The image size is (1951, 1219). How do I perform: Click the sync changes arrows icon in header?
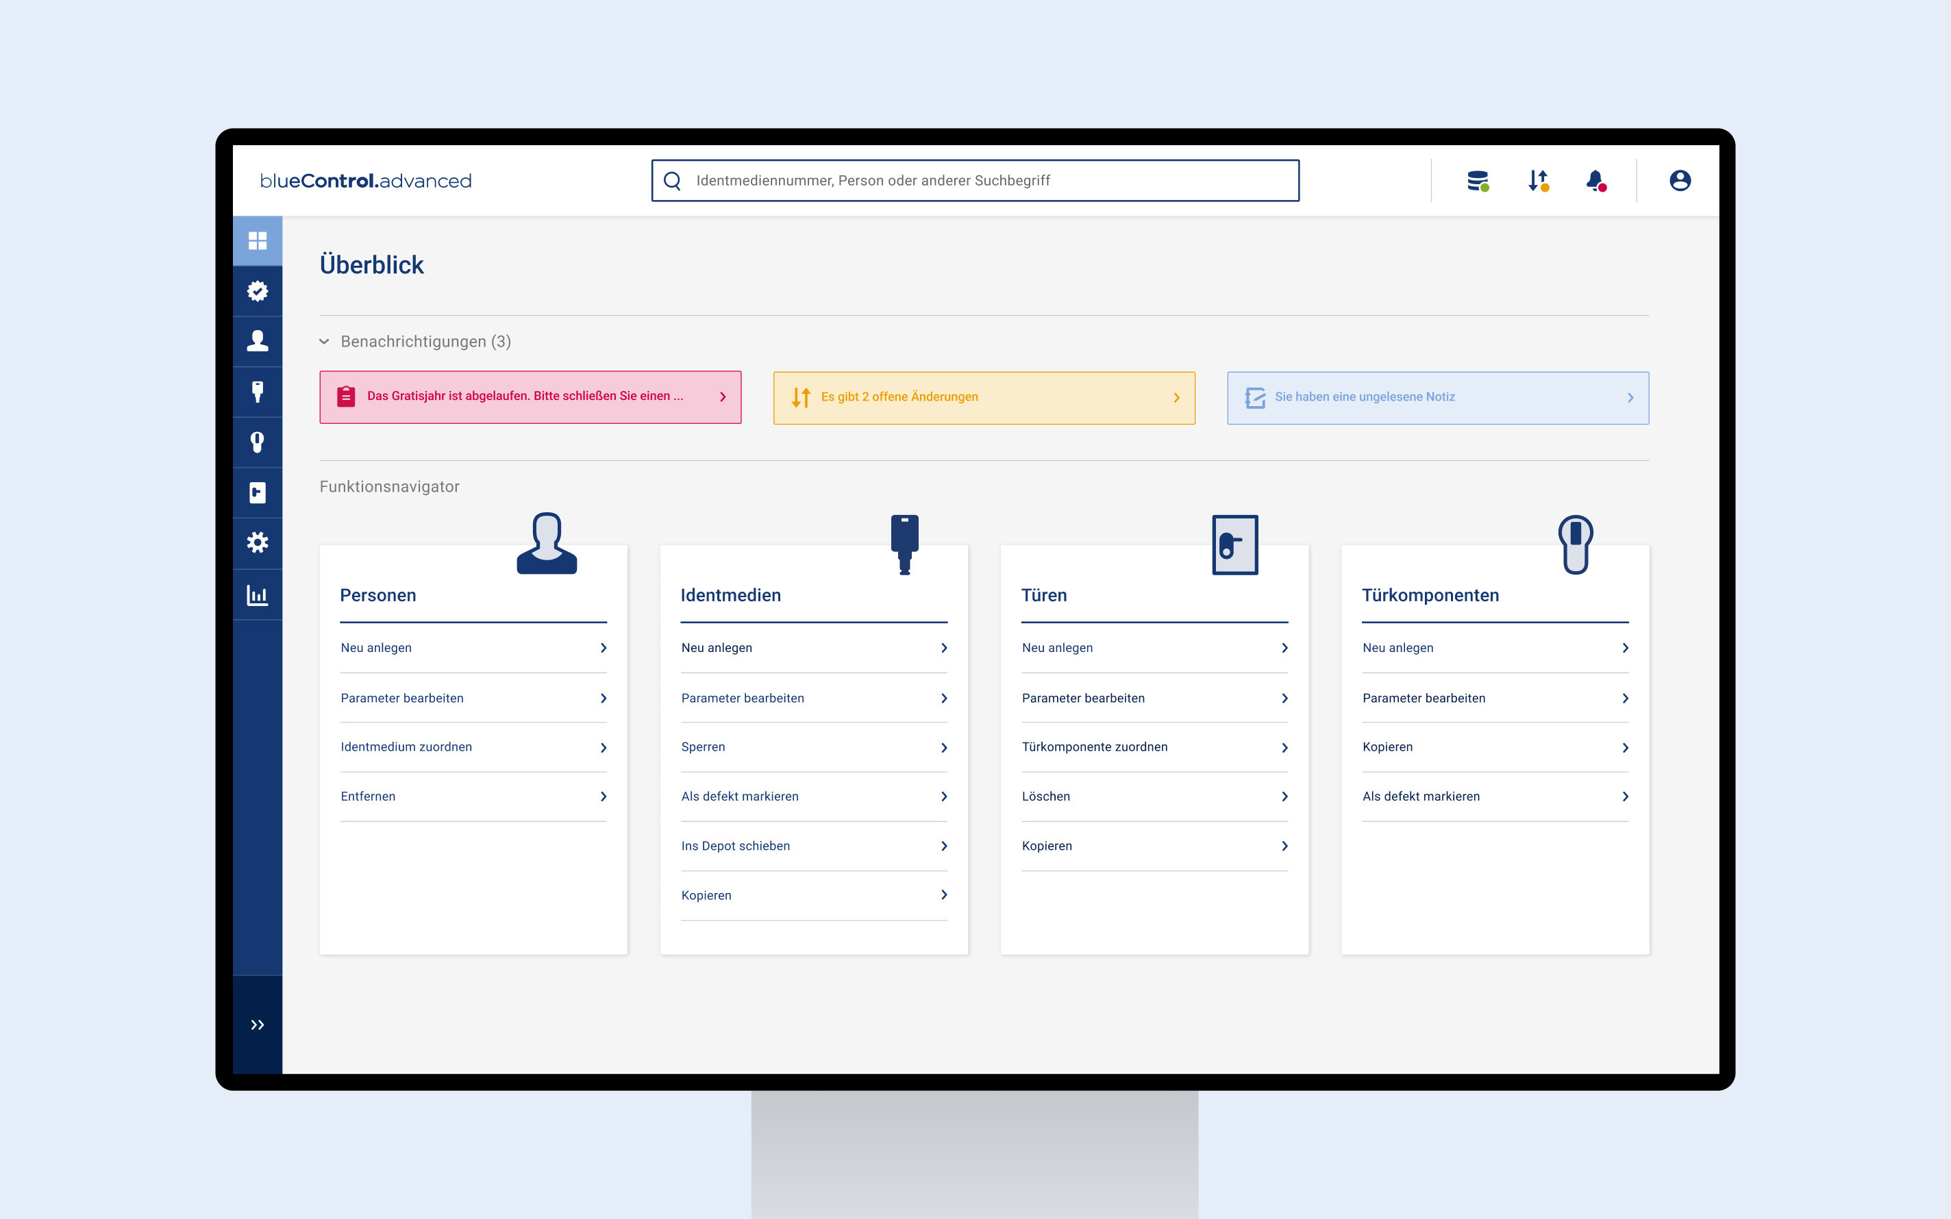[x=1537, y=181]
